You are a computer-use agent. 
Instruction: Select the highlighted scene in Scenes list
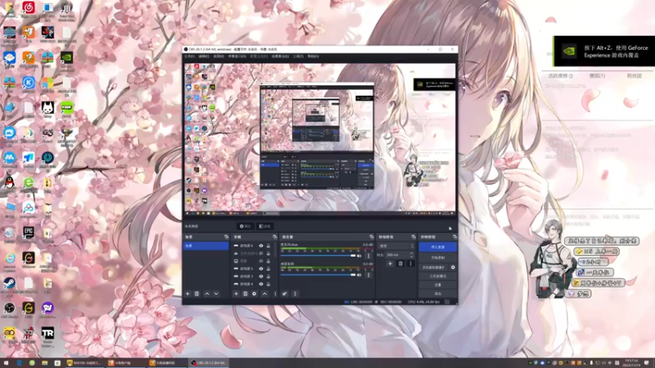coord(206,246)
